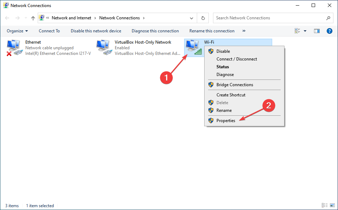Click Connect To in the toolbar

pyautogui.click(x=49, y=31)
